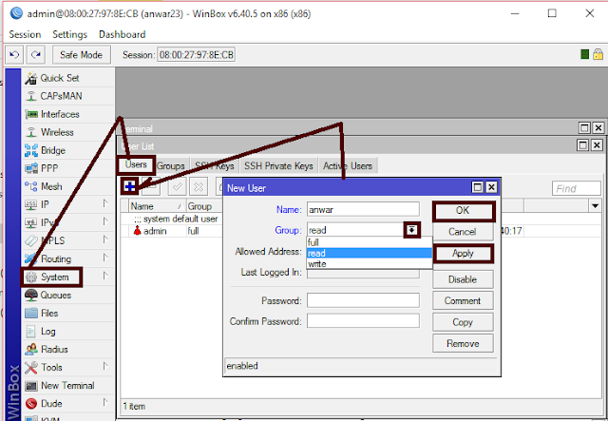The height and width of the screenshot is (421, 608).
Task: Click the blue plus Add user icon
Action: pyautogui.click(x=130, y=187)
